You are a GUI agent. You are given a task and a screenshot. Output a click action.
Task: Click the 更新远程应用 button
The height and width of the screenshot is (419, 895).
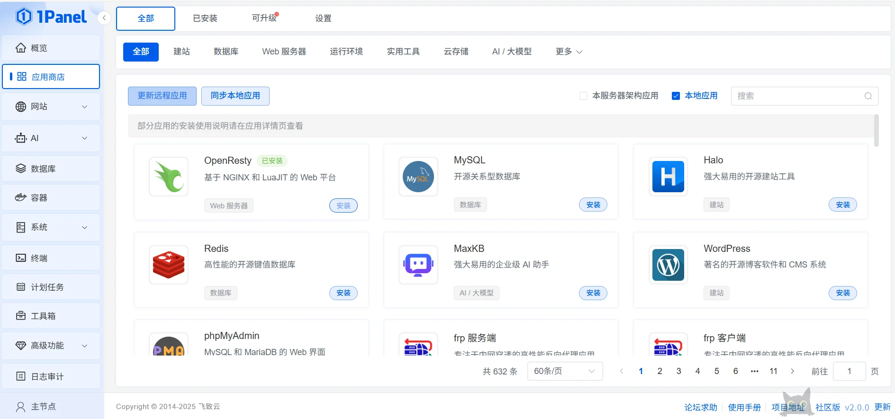click(x=162, y=96)
